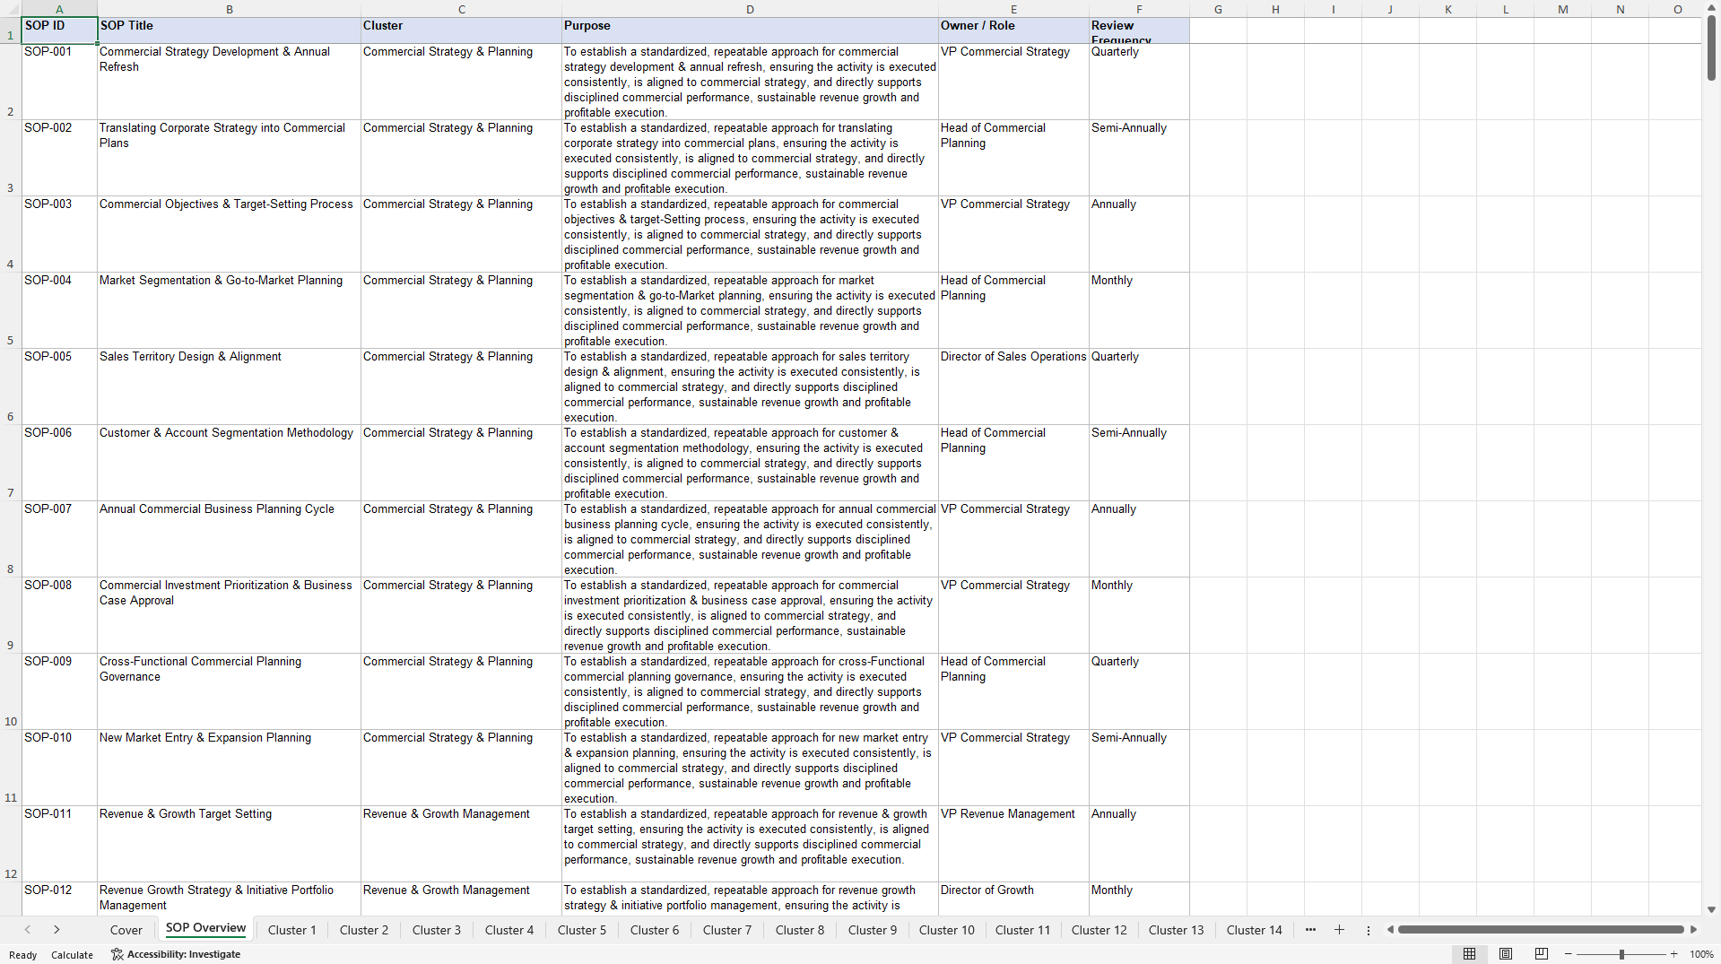Go to next sheet tab arrow

pos(56,930)
